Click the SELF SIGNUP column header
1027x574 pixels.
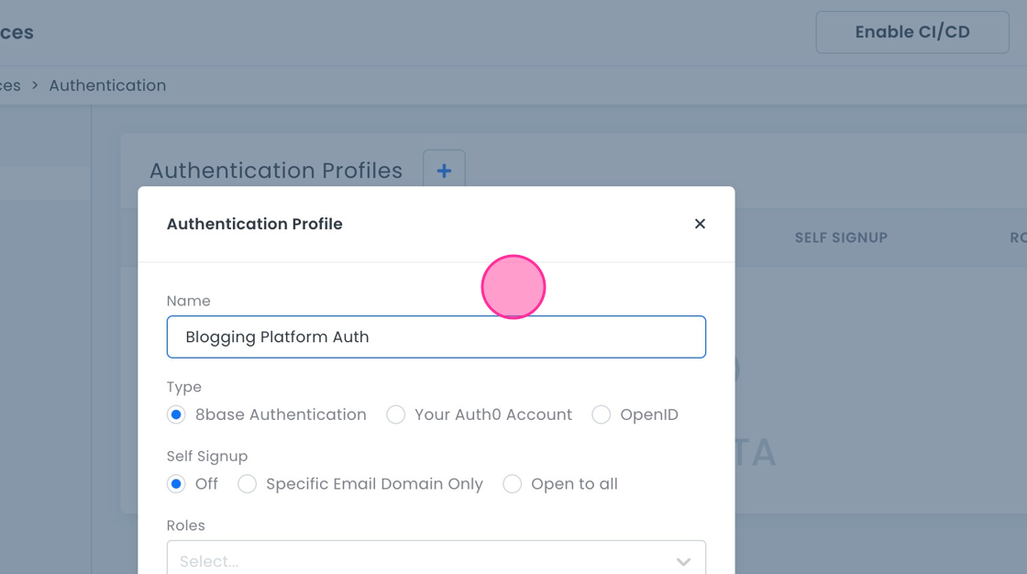[841, 237]
